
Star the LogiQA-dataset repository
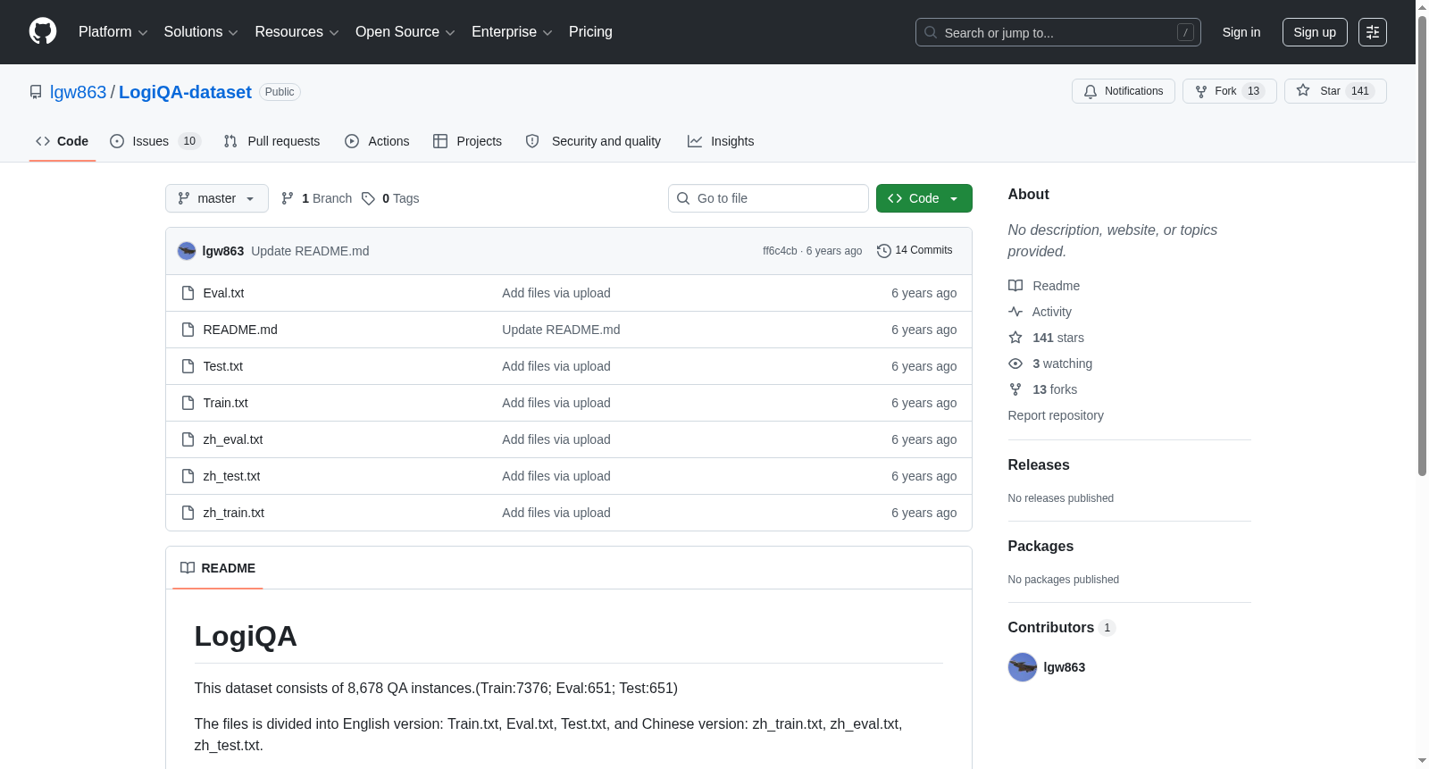(1335, 91)
